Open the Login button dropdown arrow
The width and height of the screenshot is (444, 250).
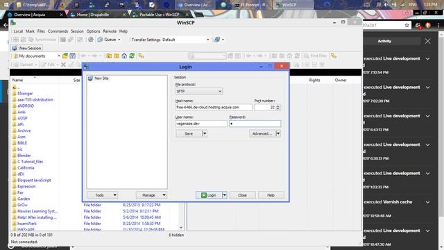(x=225, y=195)
